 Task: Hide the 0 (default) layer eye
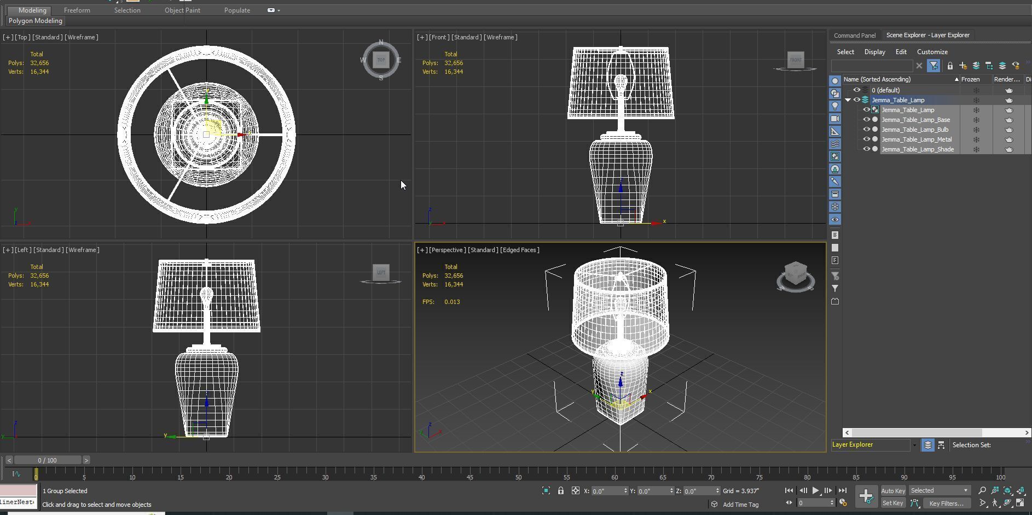(x=857, y=90)
